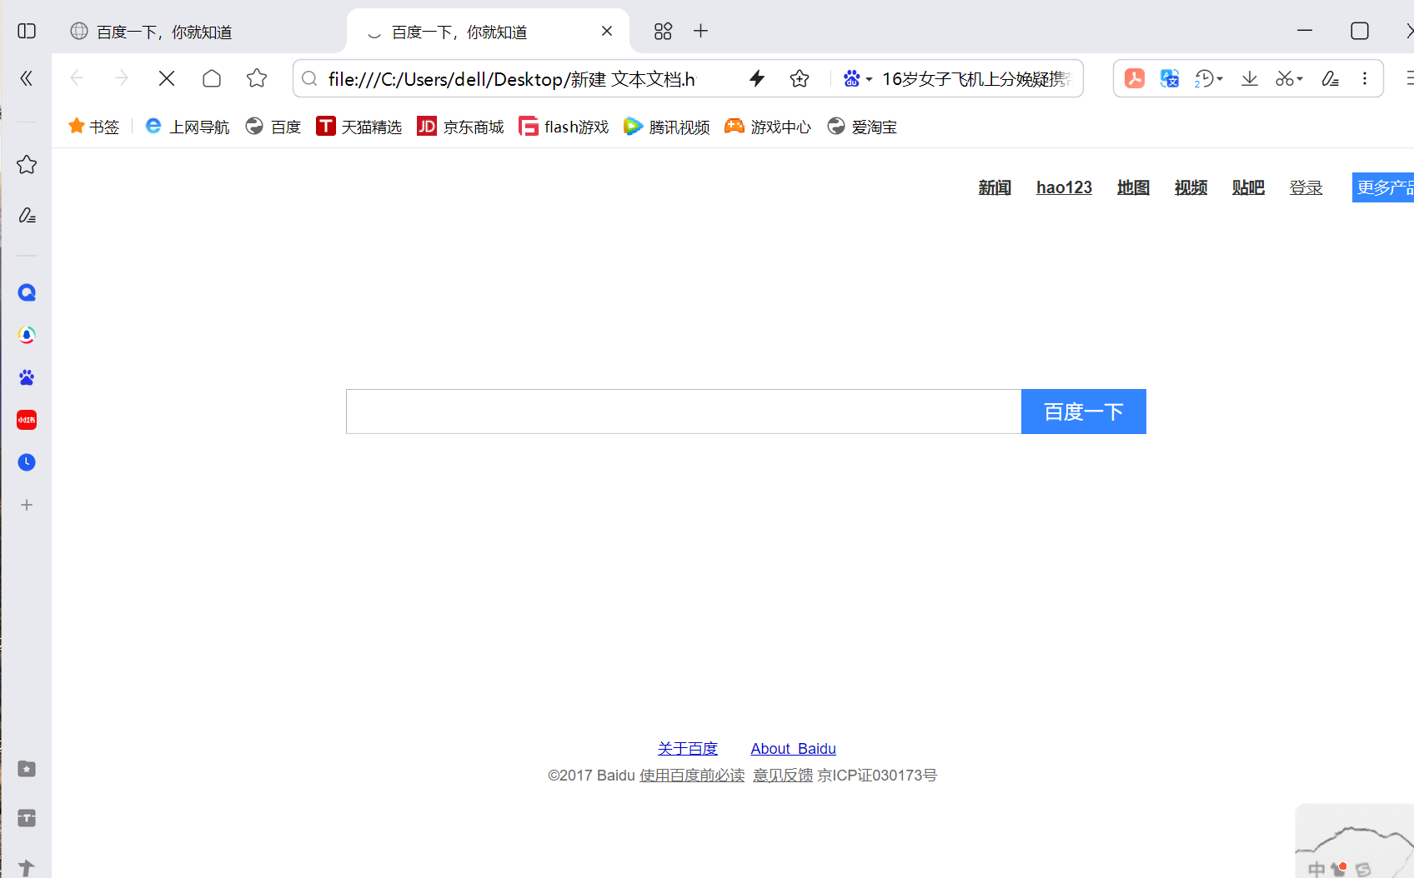Open sidebar starred folder icon
Screen dimensions: 1414x878
pos(27,769)
